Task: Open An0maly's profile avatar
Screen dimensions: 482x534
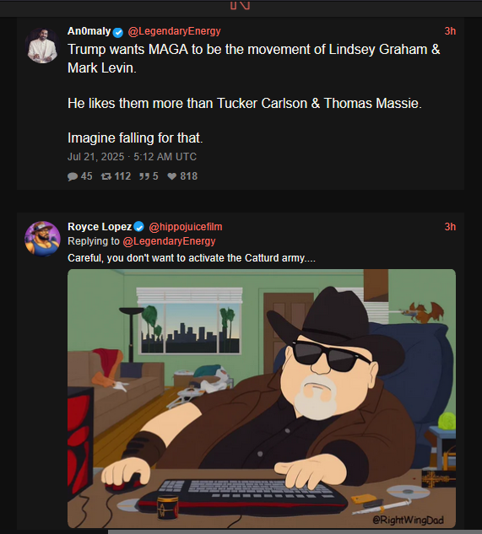Action: (x=42, y=46)
